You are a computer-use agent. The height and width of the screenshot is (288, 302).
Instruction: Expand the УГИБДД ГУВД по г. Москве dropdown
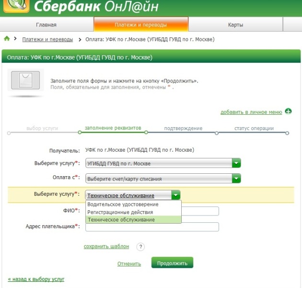[x=163, y=163]
